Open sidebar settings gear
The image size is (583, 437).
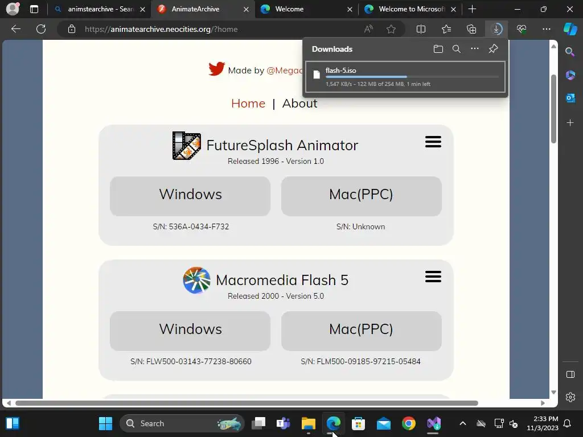(x=570, y=397)
